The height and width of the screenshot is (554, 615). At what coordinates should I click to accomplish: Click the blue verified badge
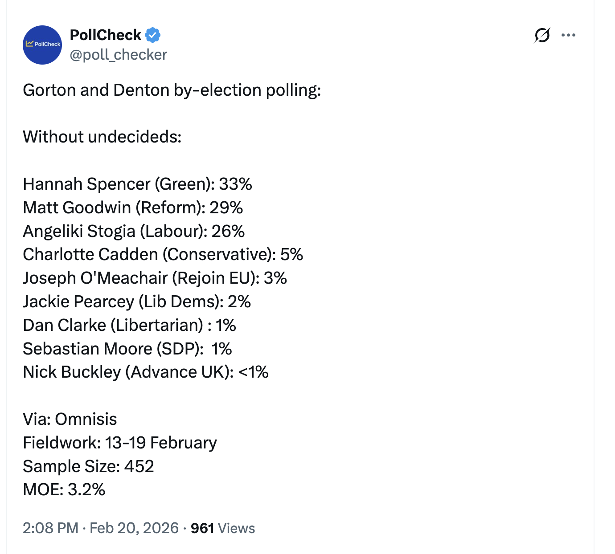153,35
